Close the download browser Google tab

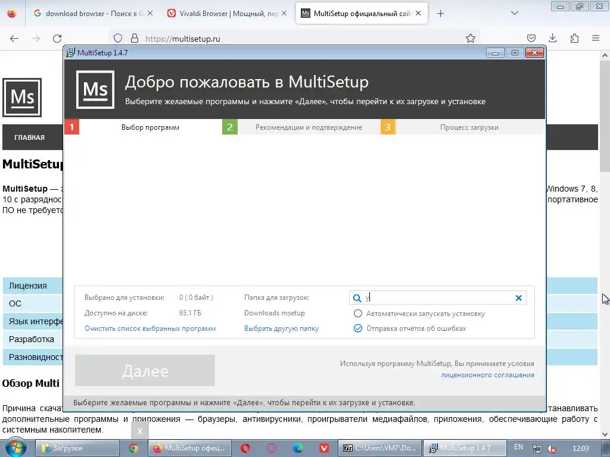tap(150, 13)
